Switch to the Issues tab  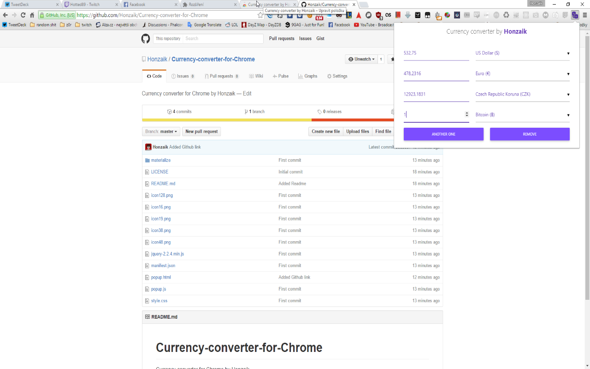click(x=183, y=76)
